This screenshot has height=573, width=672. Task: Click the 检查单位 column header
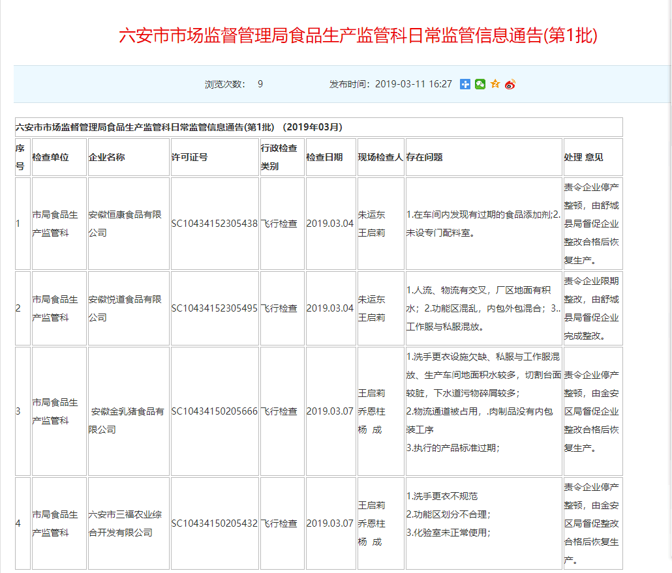pyautogui.click(x=51, y=157)
